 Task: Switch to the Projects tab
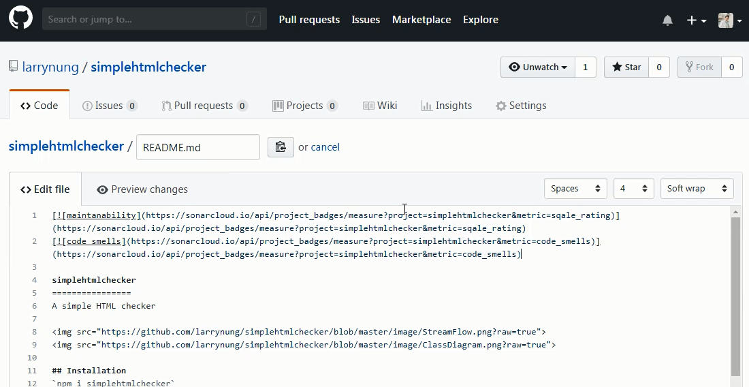[x=305, y=106]
